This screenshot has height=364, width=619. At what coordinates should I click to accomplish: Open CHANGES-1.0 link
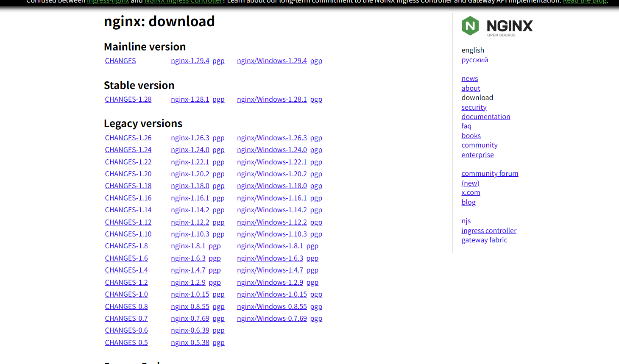coord(126,295)
